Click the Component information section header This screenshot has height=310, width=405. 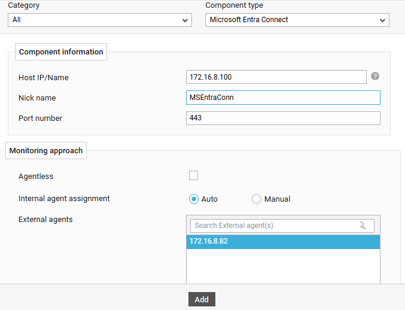click(x=61, y=51)
